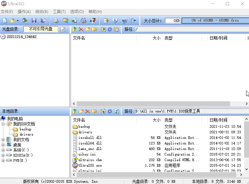Viewport: 249px width, 184px height.
Task: Click the folder list view icon in disc toolbar
Action: [x=116, y=29]
